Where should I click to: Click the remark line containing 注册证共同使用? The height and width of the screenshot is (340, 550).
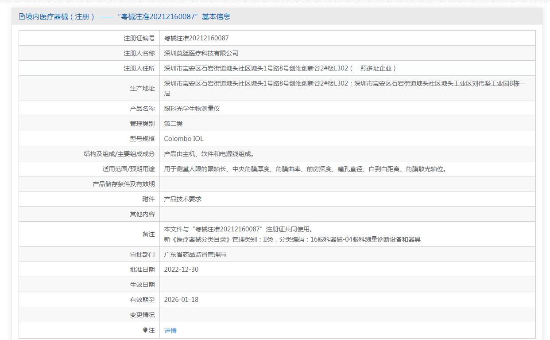[238, 229]
